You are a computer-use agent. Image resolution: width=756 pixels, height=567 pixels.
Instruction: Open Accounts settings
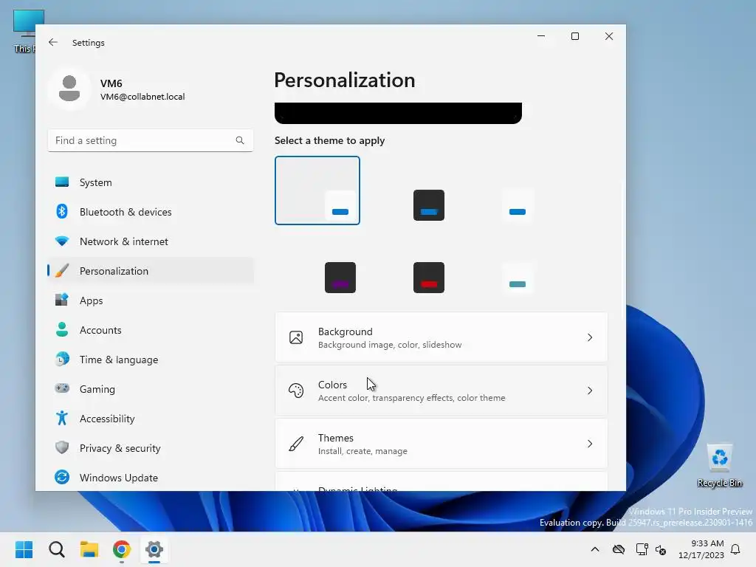151,330
